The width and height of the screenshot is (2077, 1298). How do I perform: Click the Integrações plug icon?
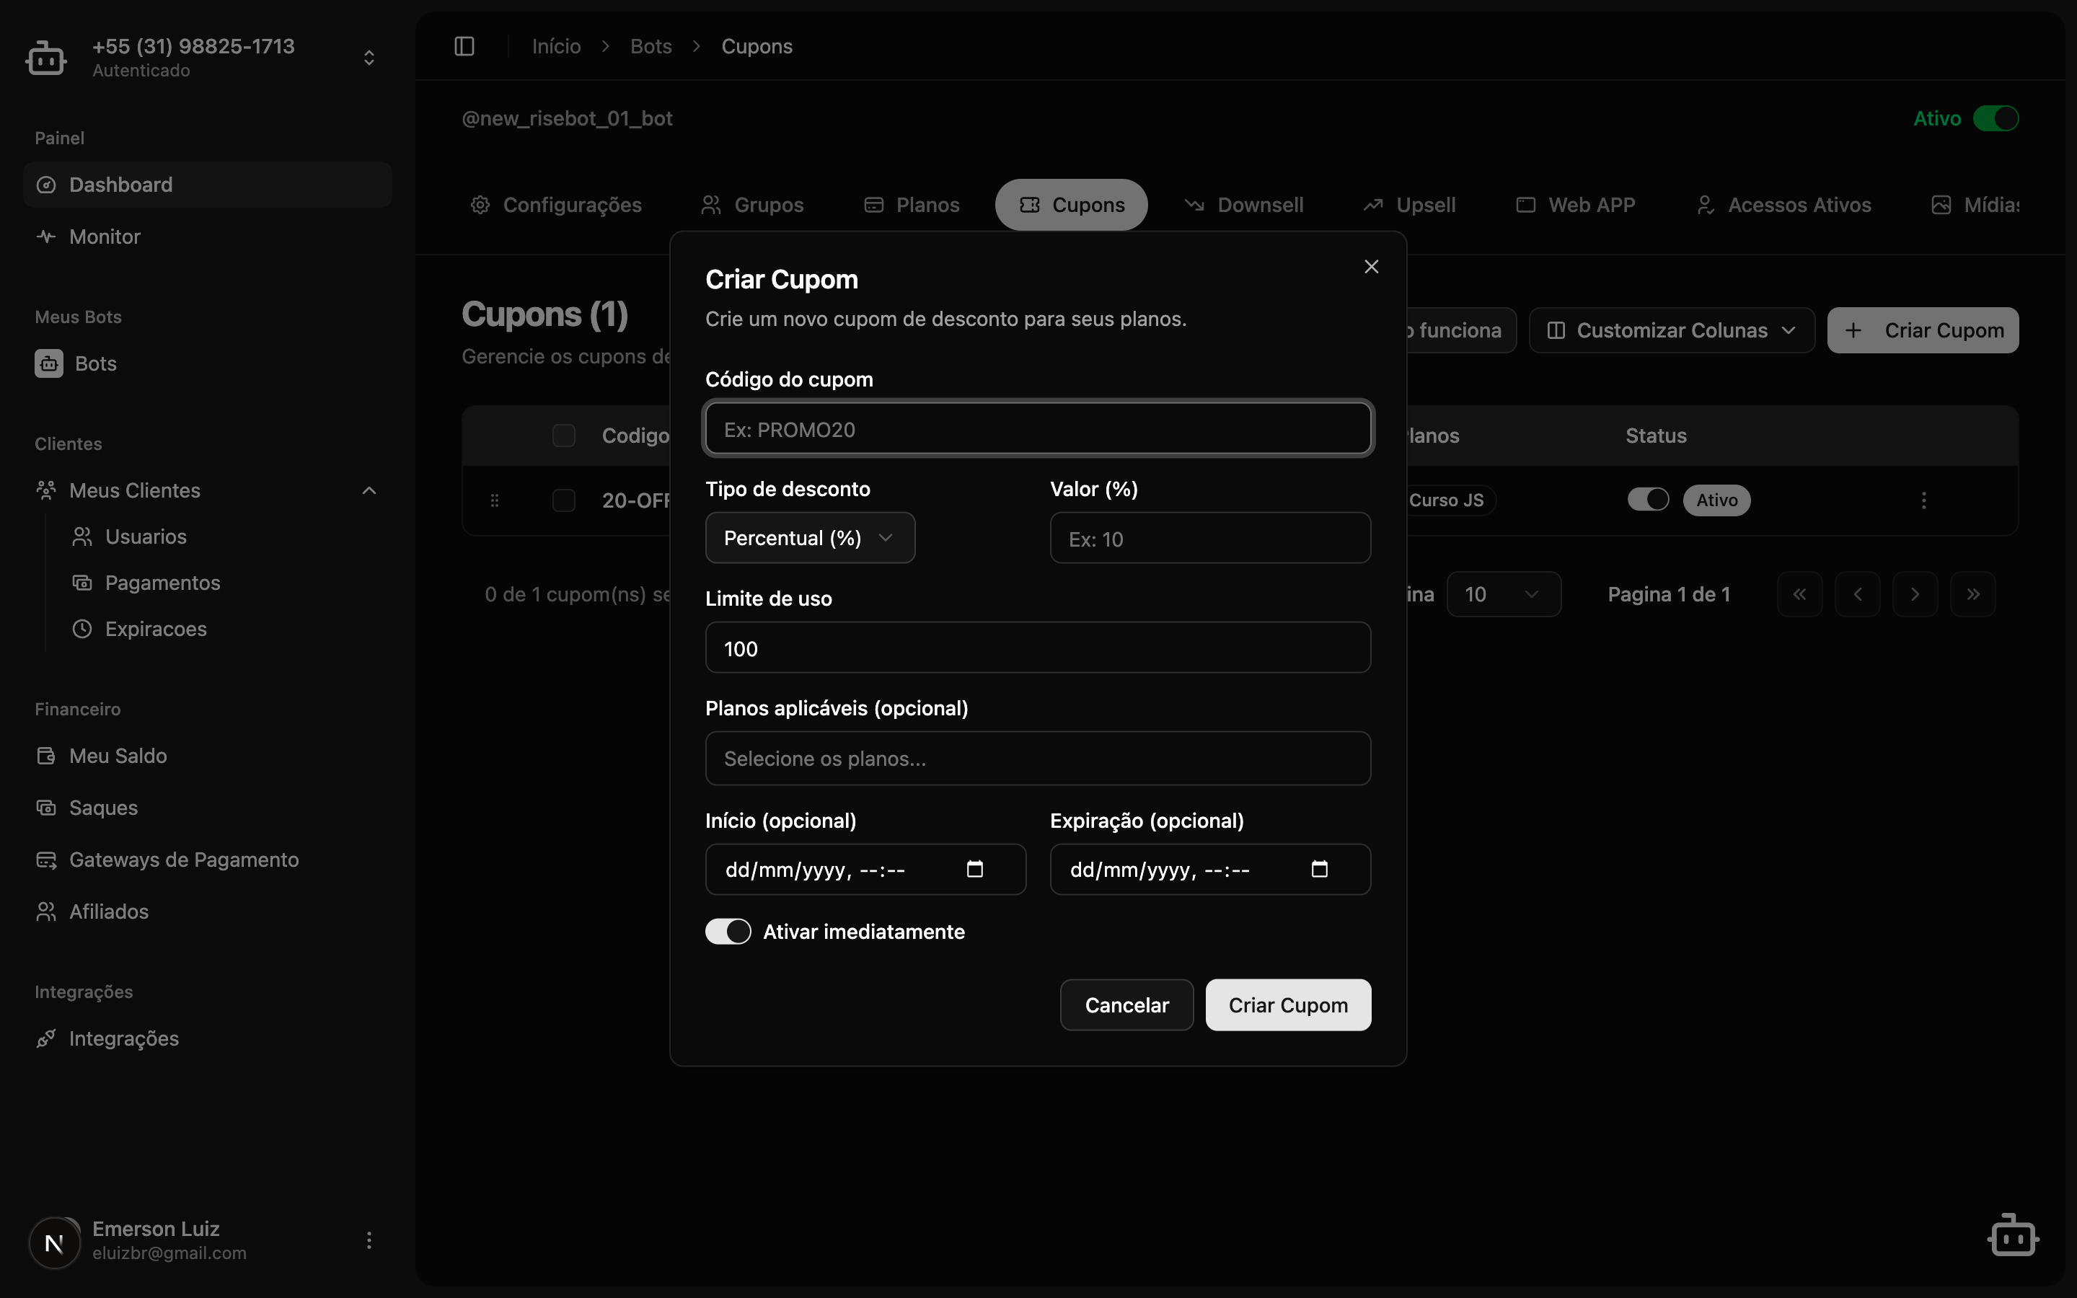pyautogui.click(x=46, y=1038)
